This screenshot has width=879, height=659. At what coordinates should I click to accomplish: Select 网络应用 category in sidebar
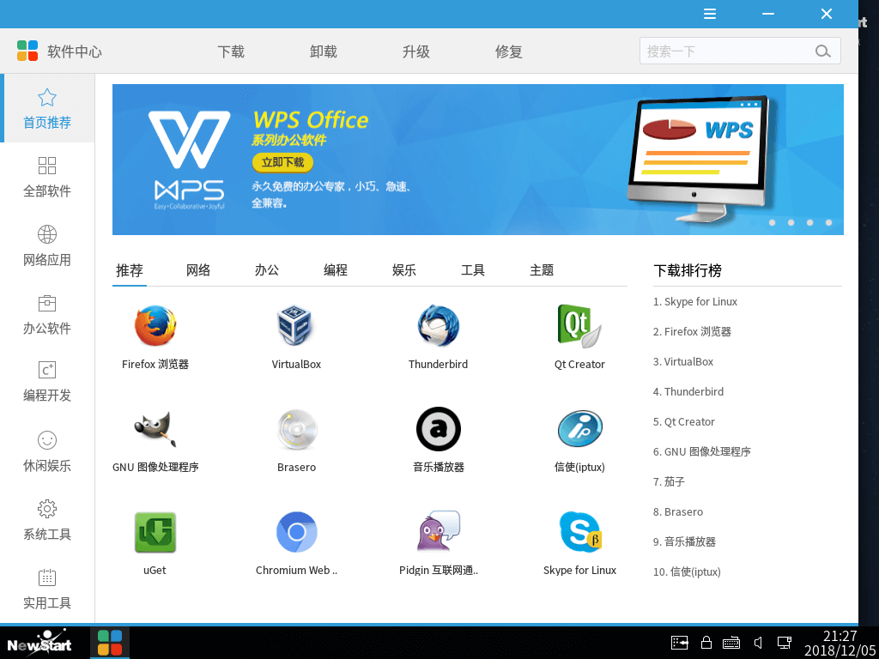coord(47,245)
